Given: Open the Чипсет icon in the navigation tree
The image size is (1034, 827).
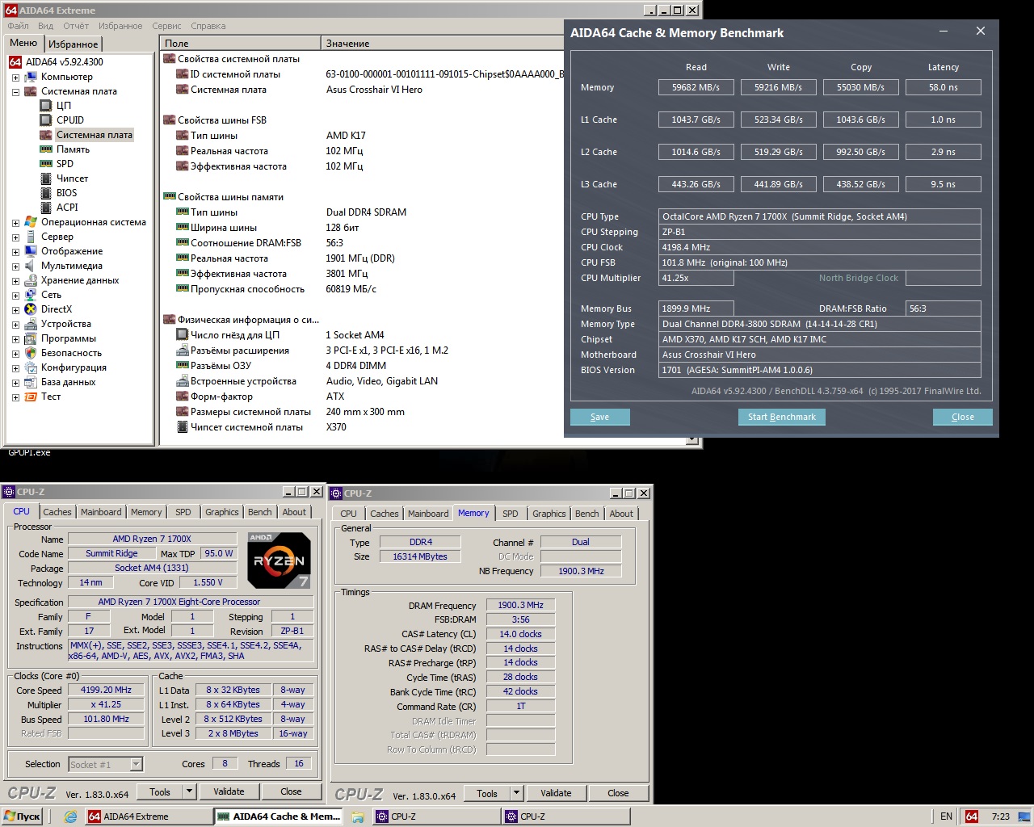Looking at the screenshot, I should point(47,178).
